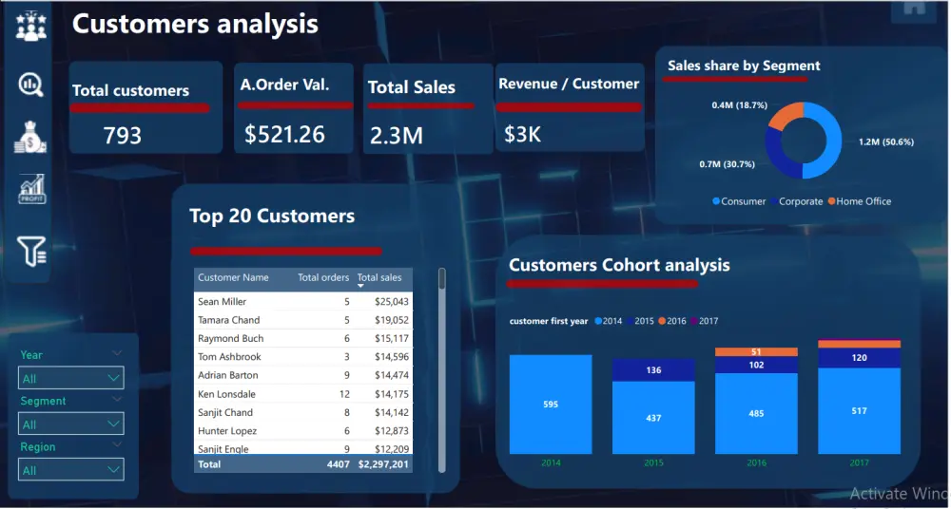This screenshot has height=509, width=951.
Task: Click the 2016 bar segment showing 102
Action: (756, 365)
